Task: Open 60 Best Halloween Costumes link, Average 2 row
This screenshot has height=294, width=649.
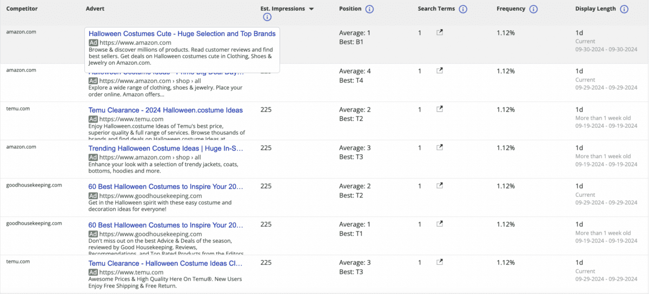Action: 165,187
